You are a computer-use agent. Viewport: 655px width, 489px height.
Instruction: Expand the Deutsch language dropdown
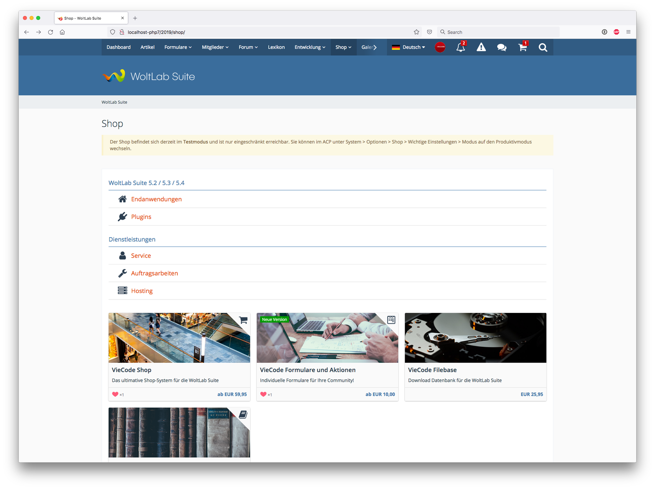click(x=408, y=47)
